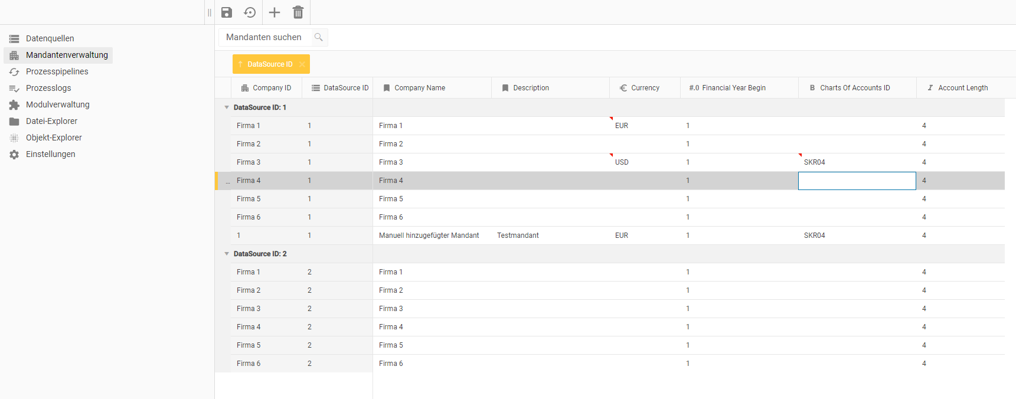Remove DataSource ID grouping chip
The height and width of the screenshot is (399, 1016).
click(x=302, y=64)
